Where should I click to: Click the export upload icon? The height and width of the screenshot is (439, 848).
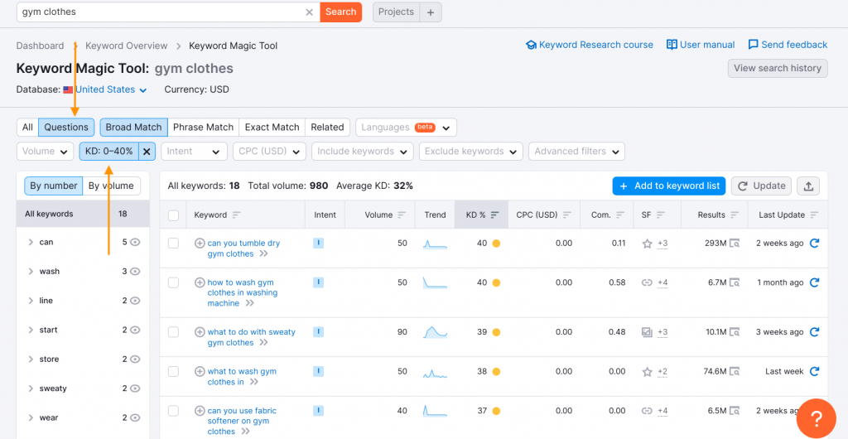808,186
